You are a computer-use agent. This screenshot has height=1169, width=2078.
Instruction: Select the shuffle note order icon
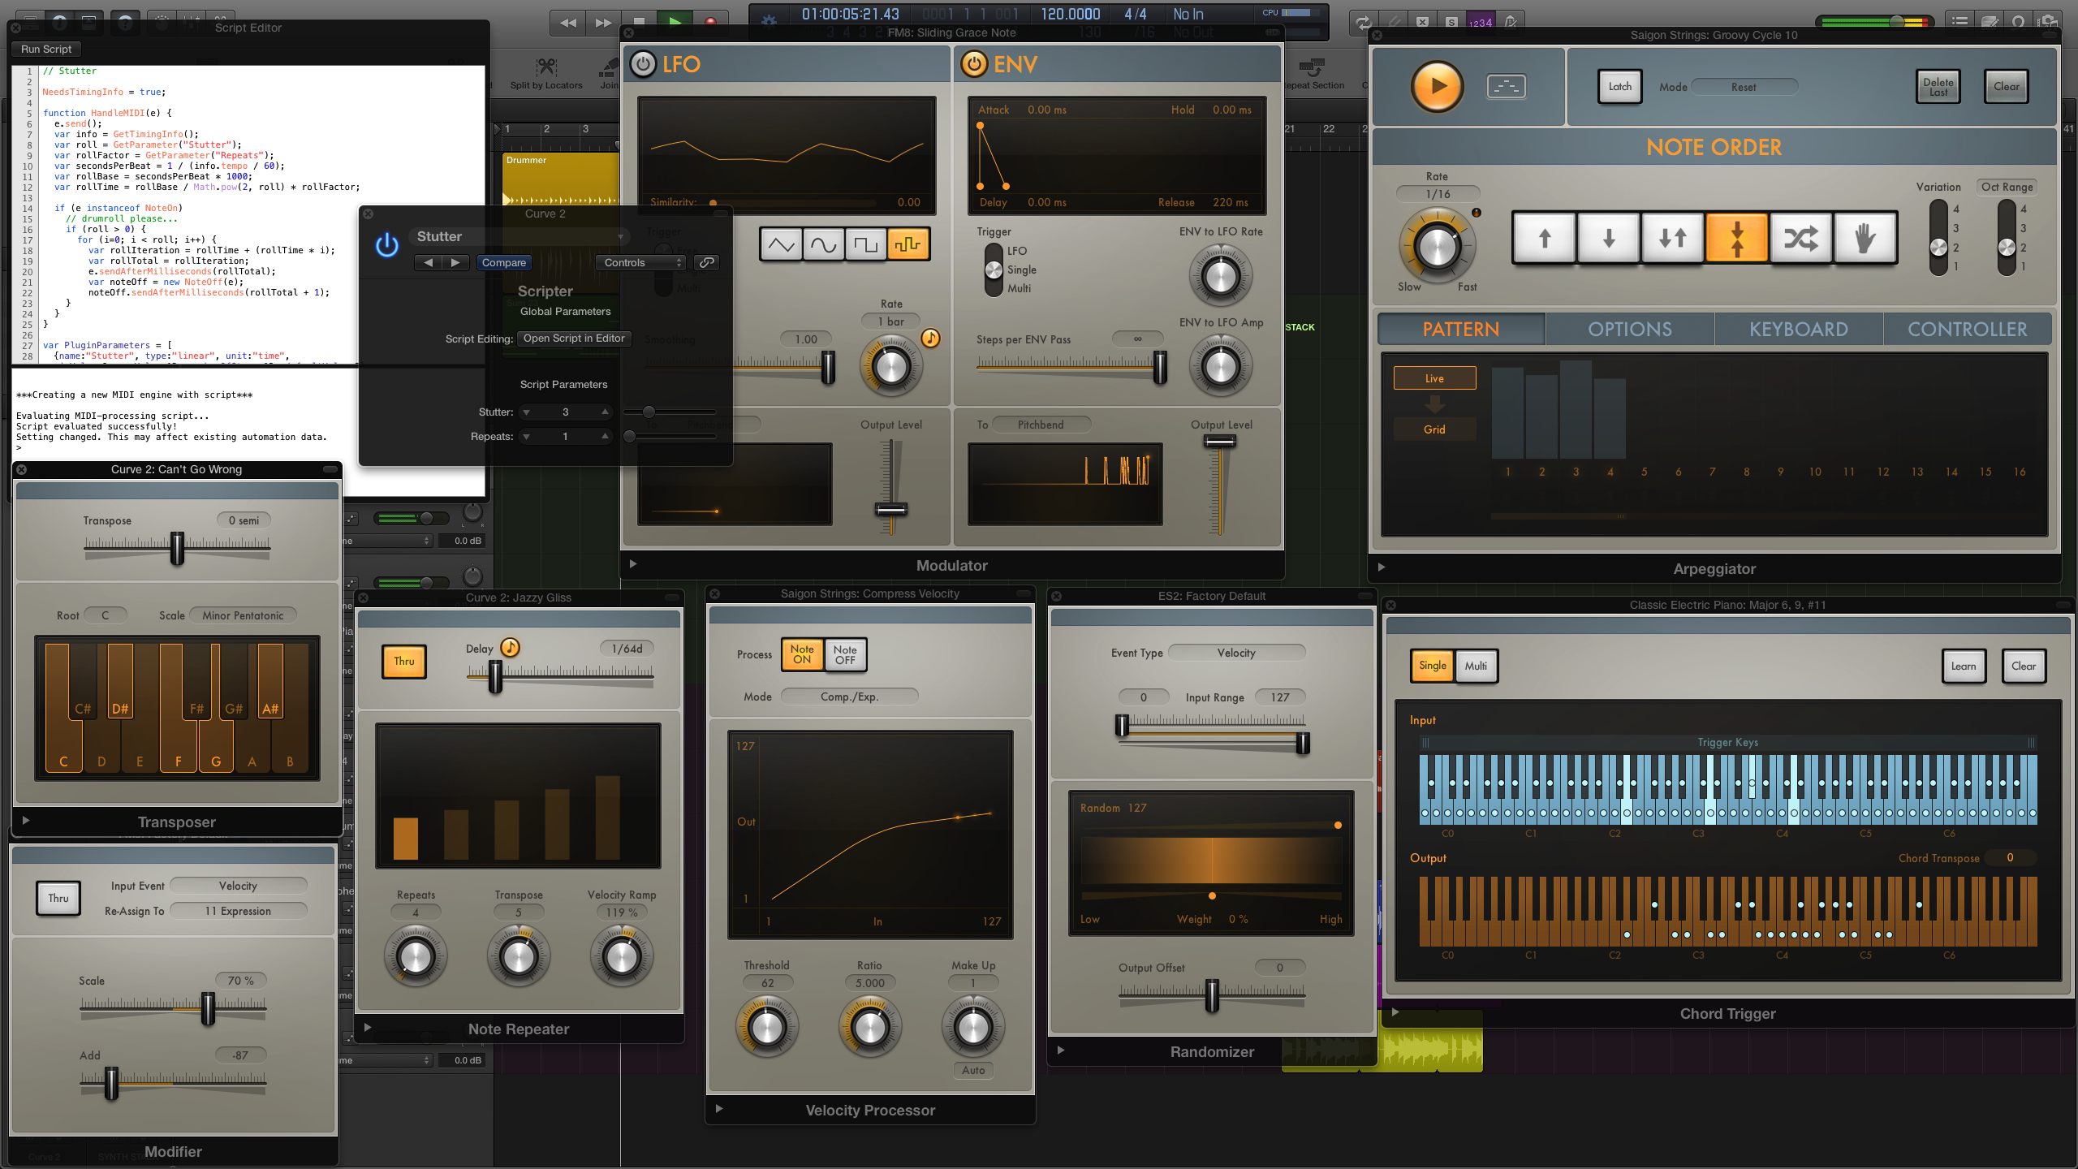coord(1801,237)
